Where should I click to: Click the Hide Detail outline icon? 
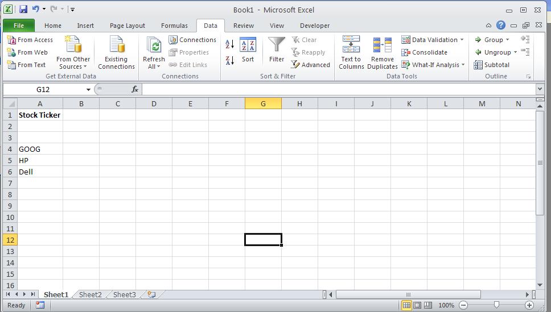click(x=525, y=52)
